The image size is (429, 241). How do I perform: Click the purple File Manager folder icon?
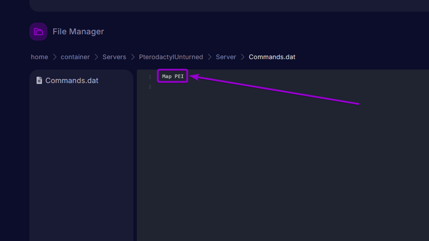38,32
